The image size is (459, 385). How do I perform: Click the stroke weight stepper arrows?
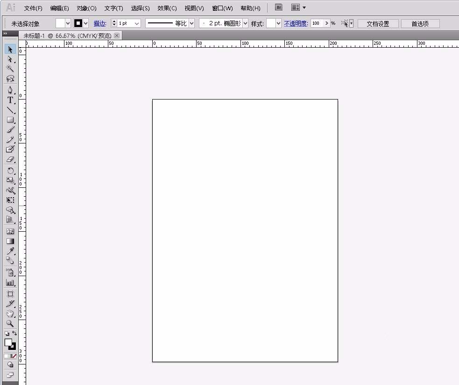[x=114, y=23]
